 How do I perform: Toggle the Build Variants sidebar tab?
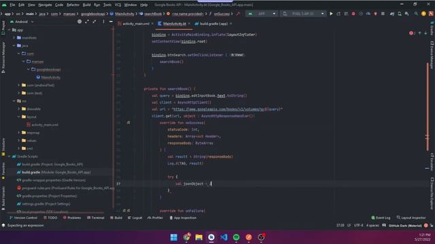[x=3, y=198]
